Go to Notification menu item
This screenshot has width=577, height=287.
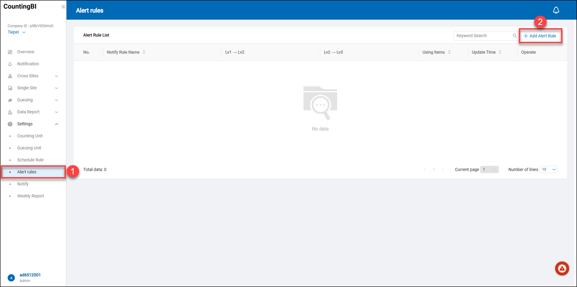[28, 64]
